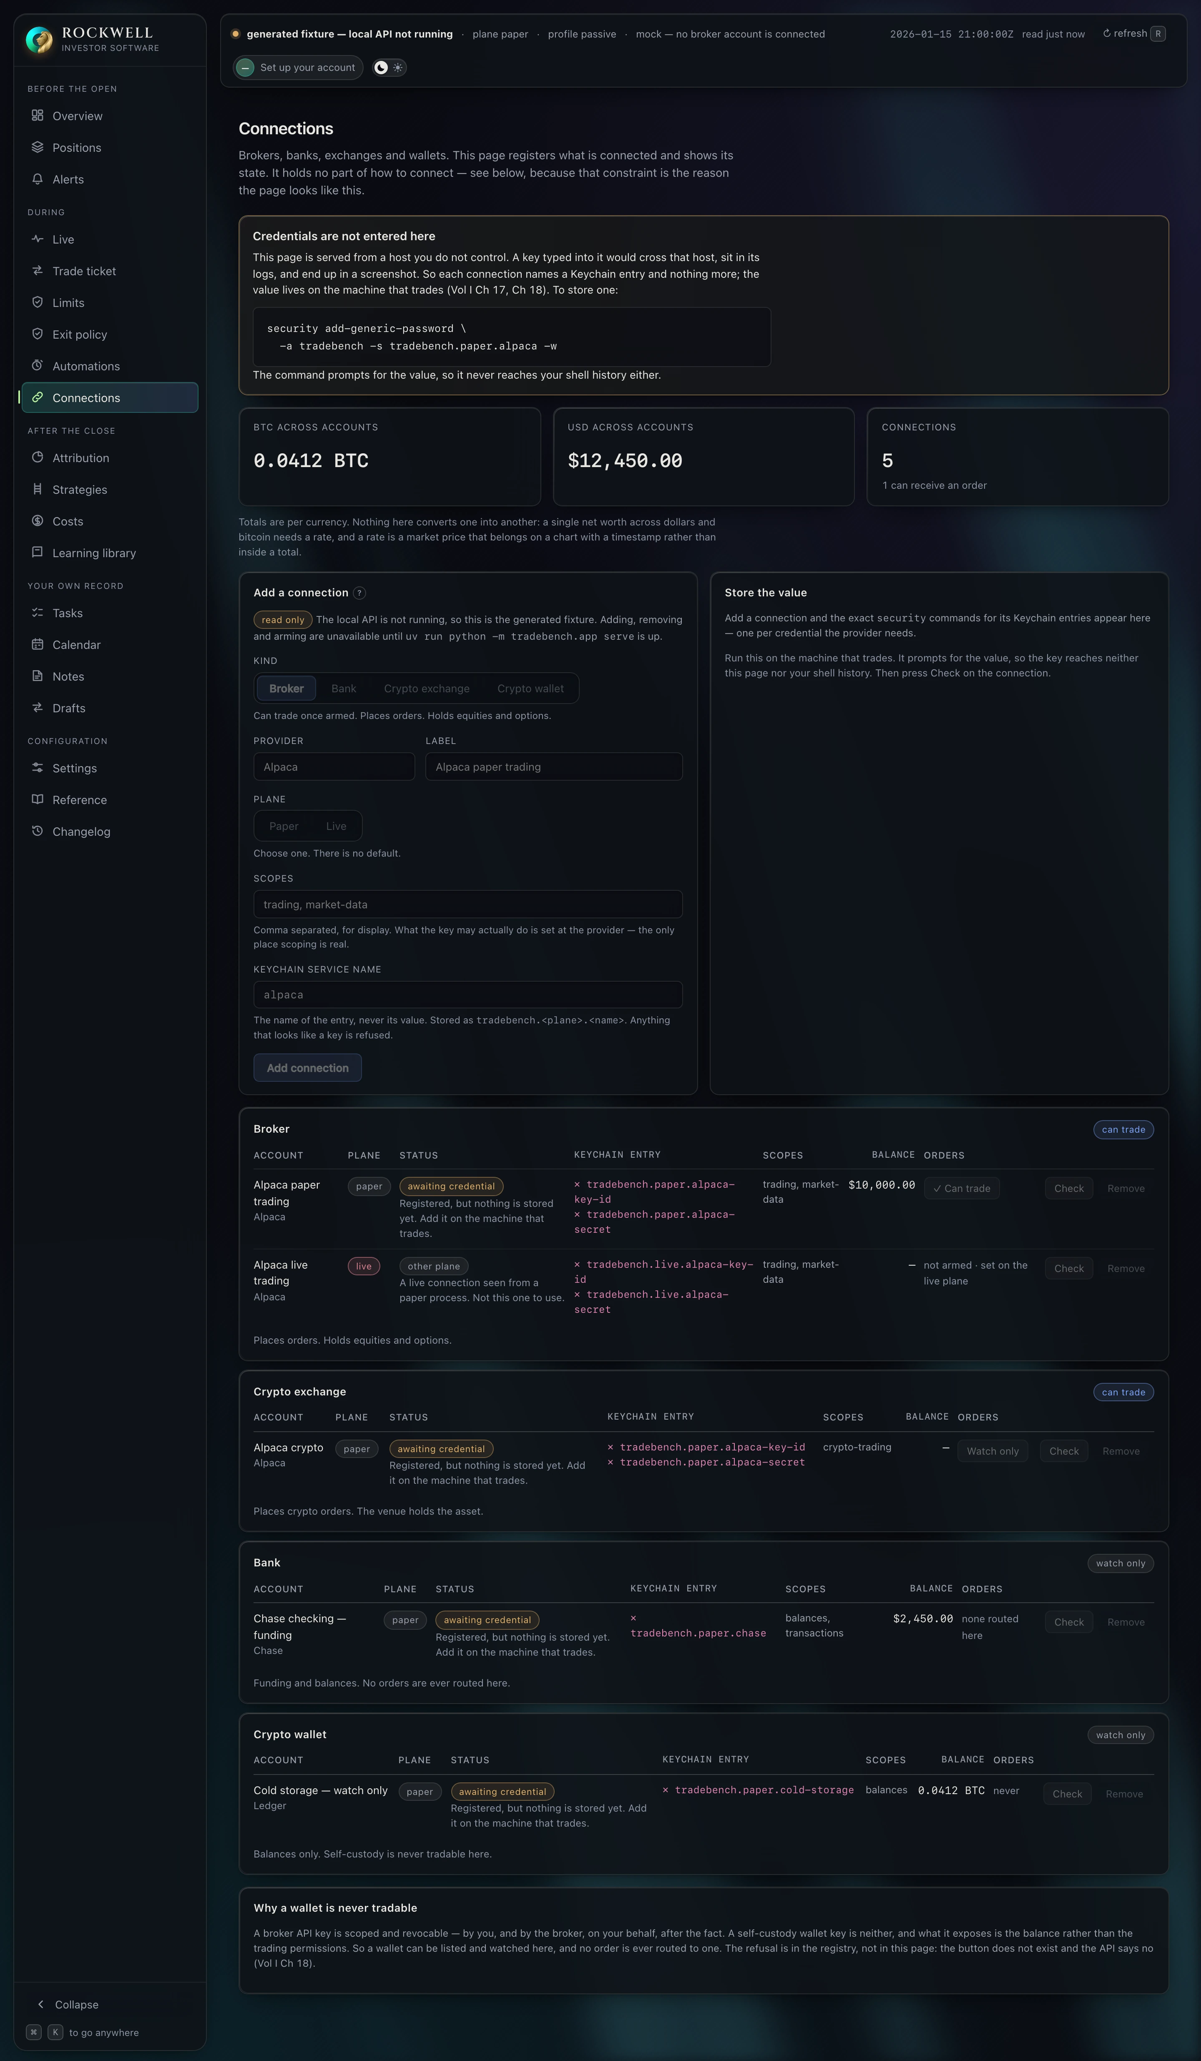Select Crypto exchange as connection kind
Viewport: 1201px width, 2061px height.
(427, 689)
